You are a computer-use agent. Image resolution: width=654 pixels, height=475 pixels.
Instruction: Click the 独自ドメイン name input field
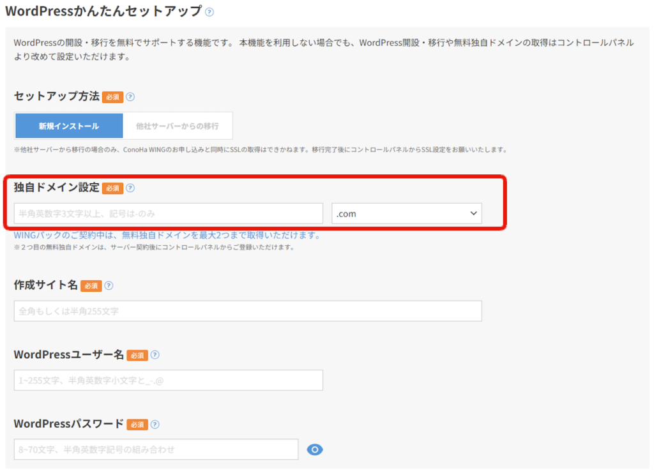[x=169, y=213]
